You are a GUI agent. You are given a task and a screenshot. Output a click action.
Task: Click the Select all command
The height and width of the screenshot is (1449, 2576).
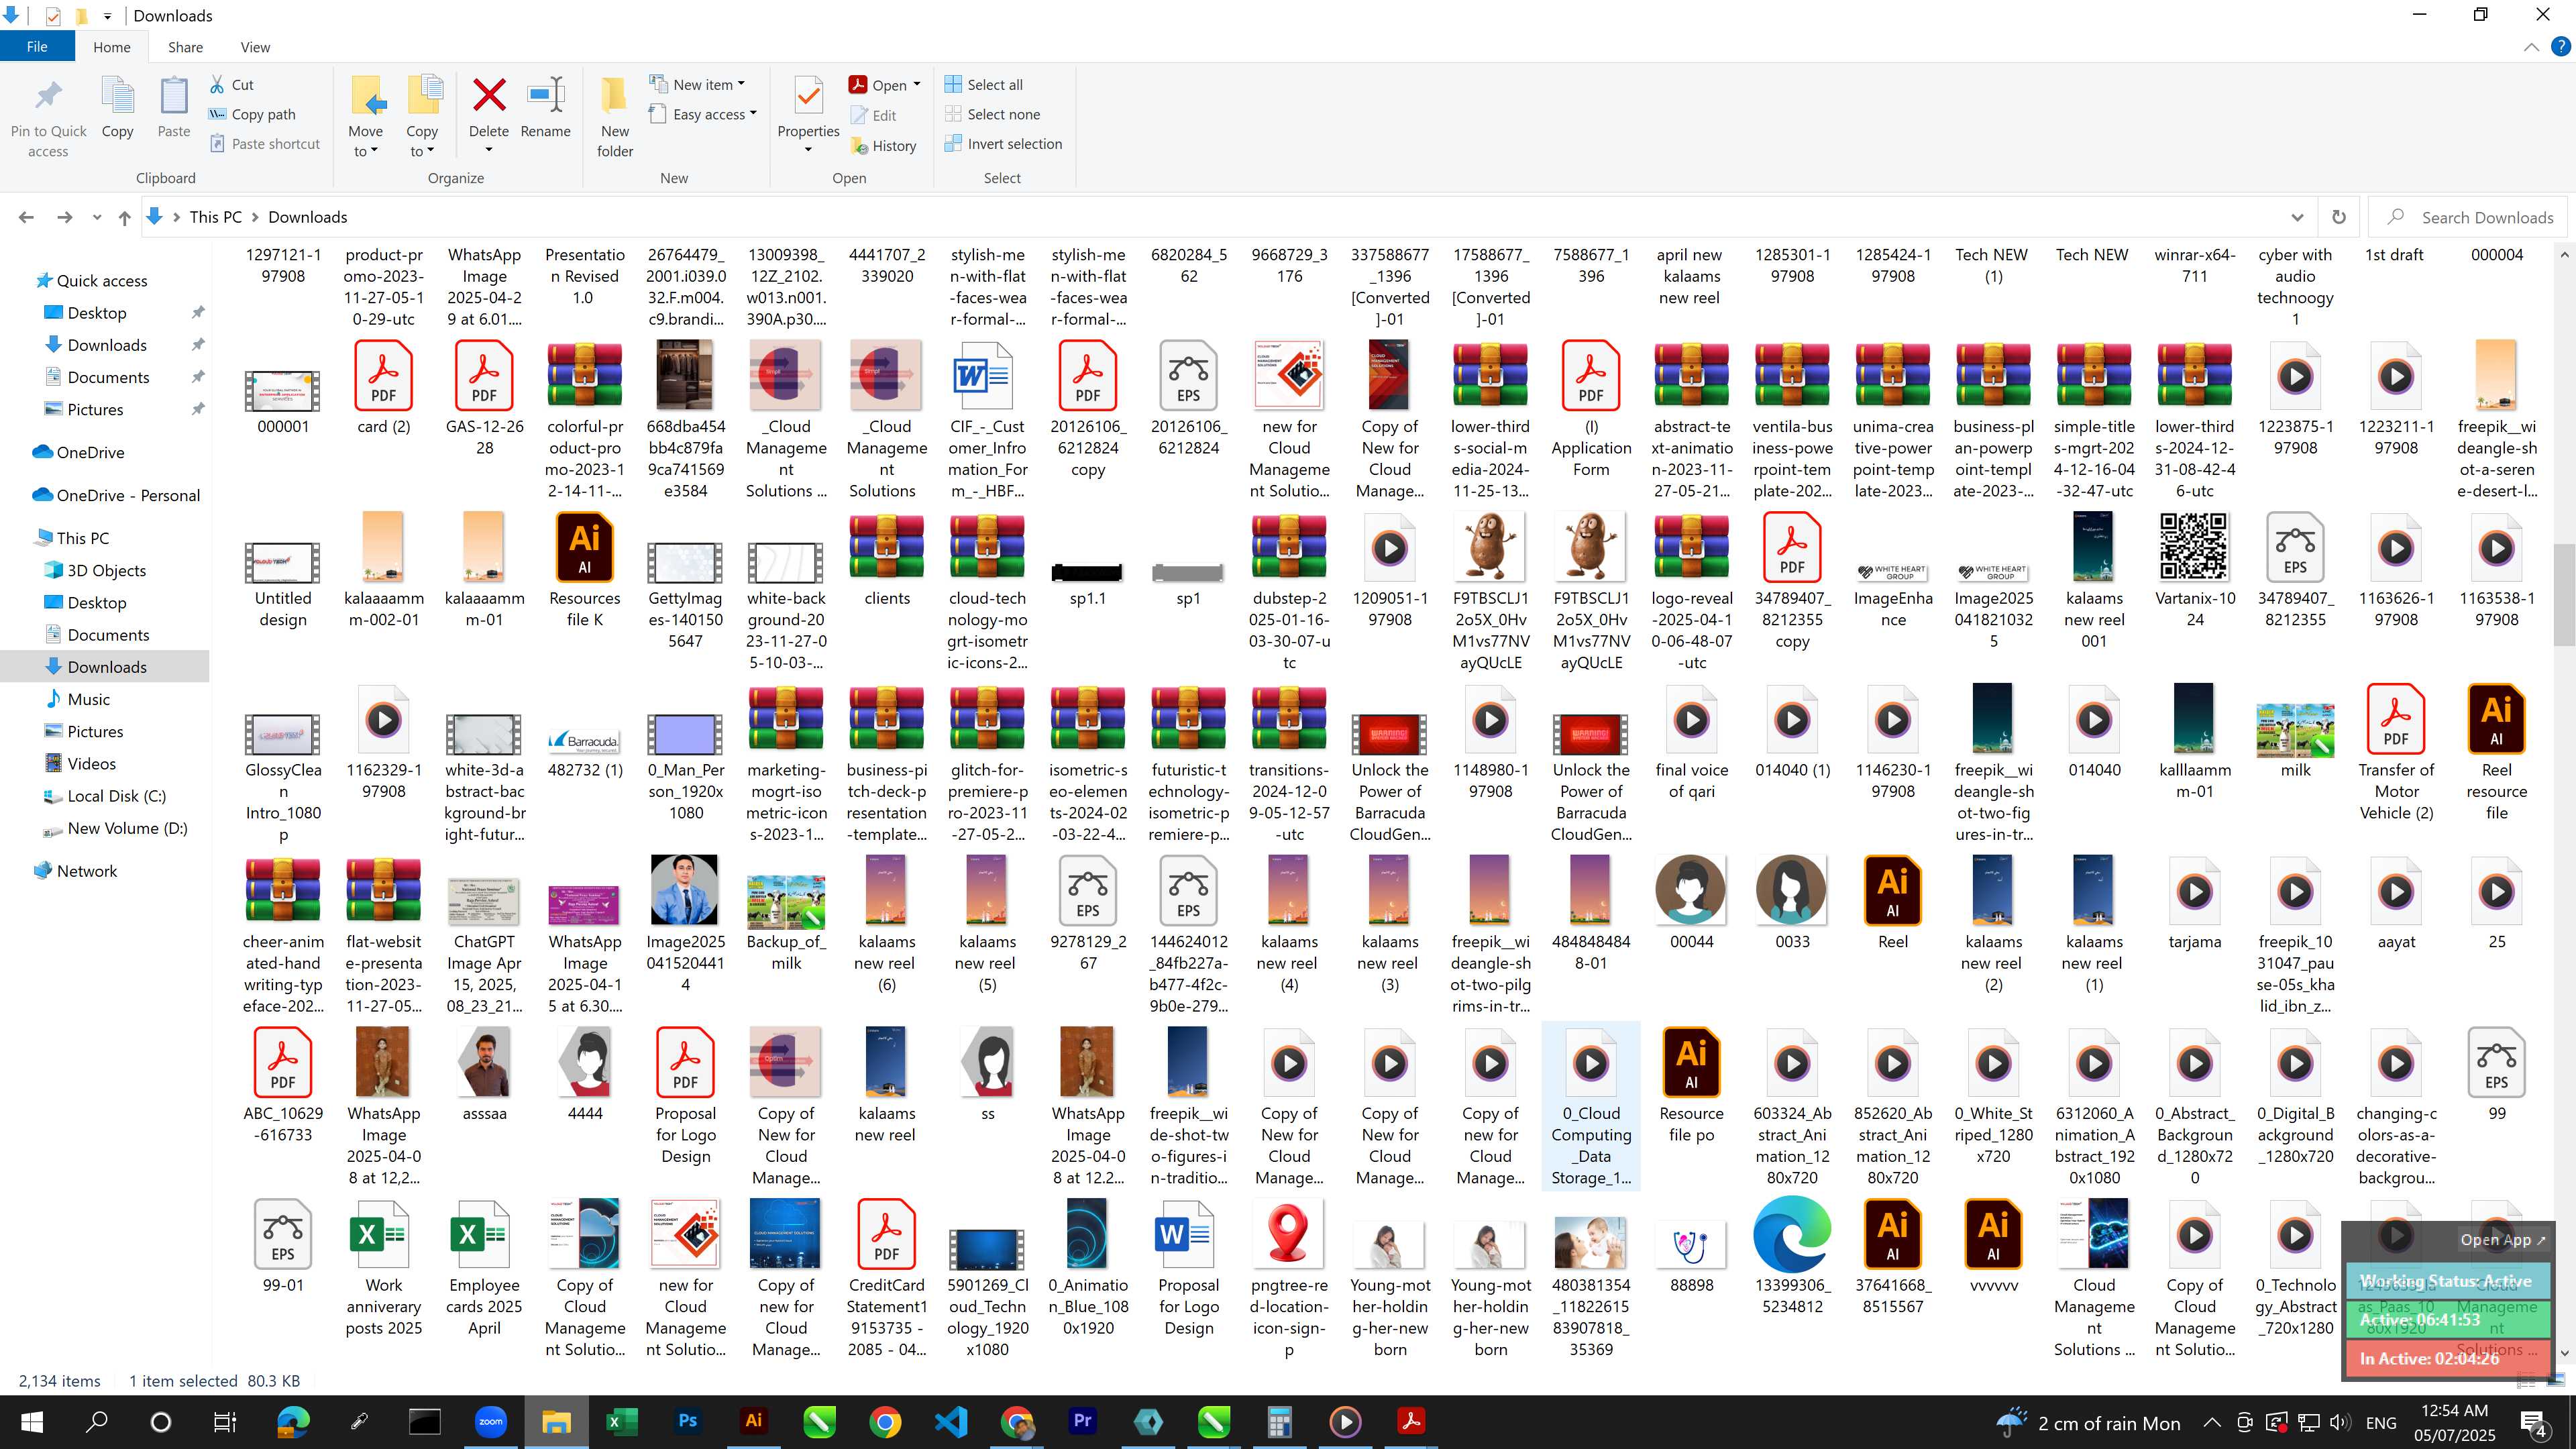point(984,85)
